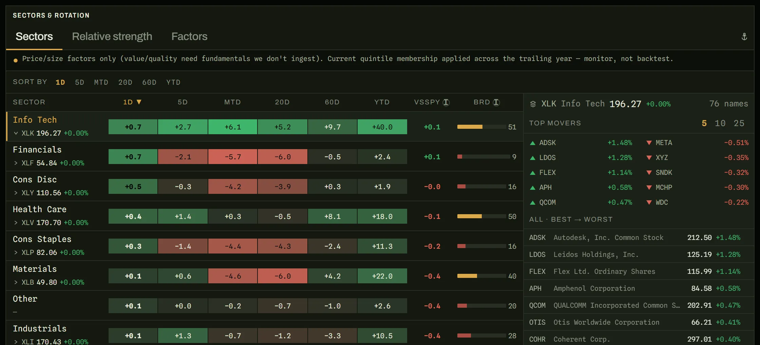Click the VSSPY info icon
The height and width of the screenshot is (345, 760).
point(446,102)
